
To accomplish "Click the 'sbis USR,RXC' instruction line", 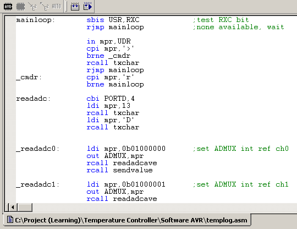I will tap(113, 20).
